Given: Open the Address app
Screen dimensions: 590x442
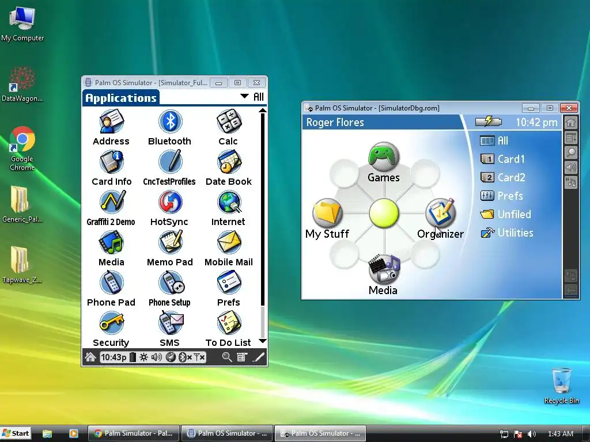Looking at the screenshot, I should click(111, 128).
